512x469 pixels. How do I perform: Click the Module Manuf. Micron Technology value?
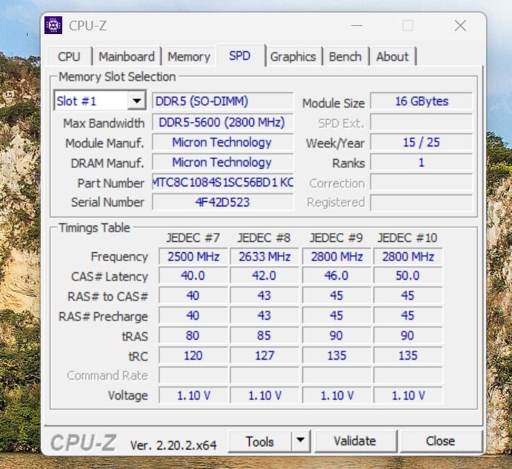pyautogui.click(x=223, y=143)
